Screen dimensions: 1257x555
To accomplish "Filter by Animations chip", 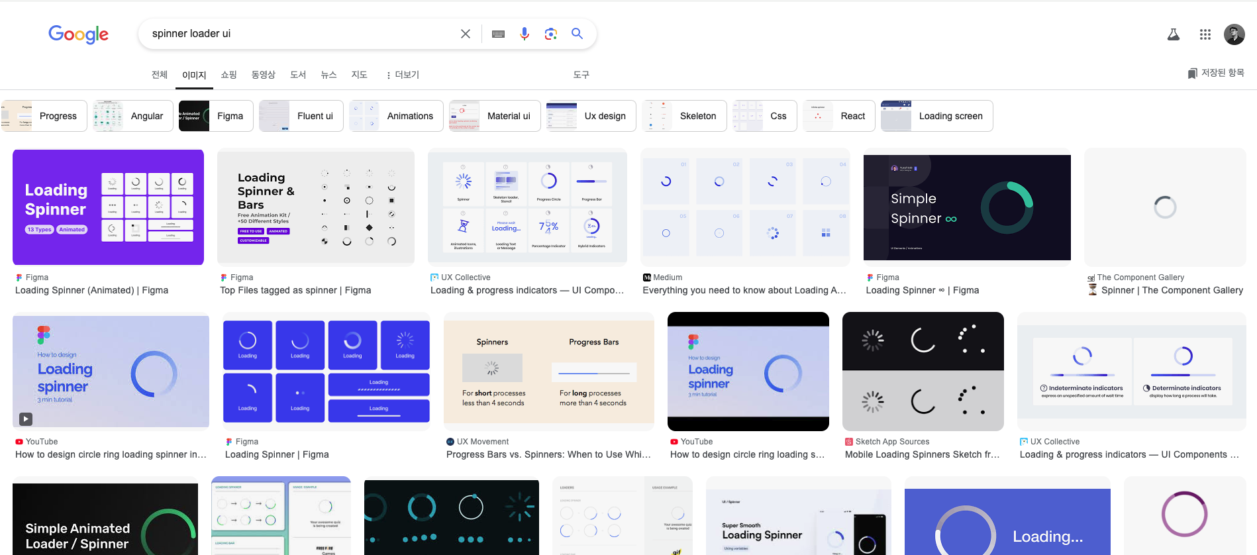I will coord(396,116).
